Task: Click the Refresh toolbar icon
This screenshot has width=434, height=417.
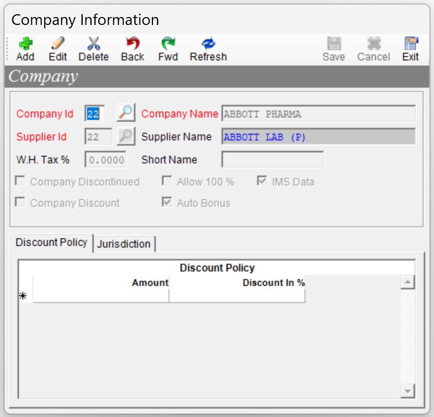Action: pos(208,43)
